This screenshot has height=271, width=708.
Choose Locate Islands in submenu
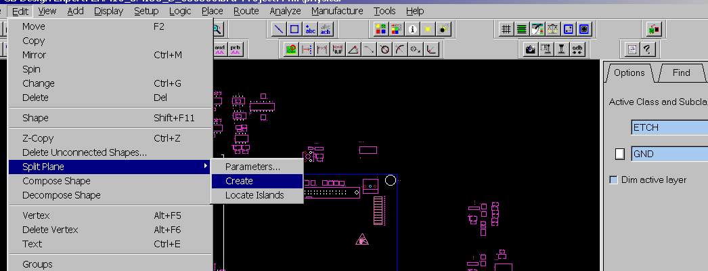coord(257,195)
